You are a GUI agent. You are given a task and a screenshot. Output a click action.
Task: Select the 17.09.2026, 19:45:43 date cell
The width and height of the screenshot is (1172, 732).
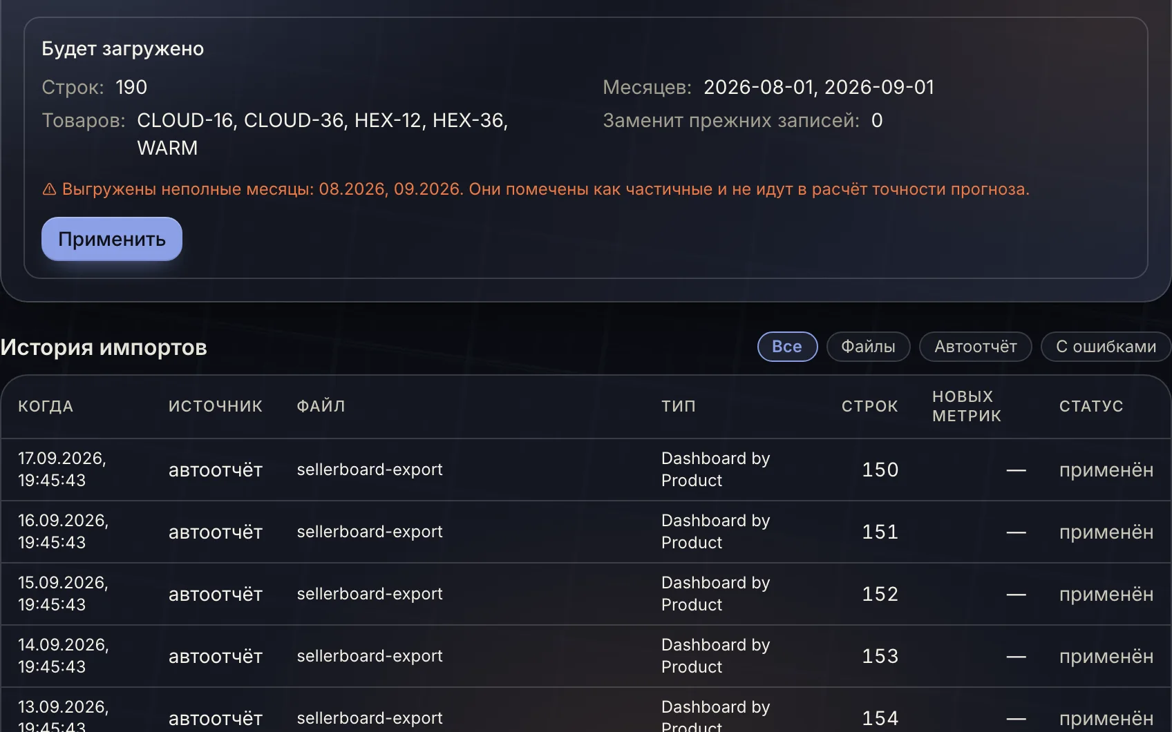click(62, 470)
